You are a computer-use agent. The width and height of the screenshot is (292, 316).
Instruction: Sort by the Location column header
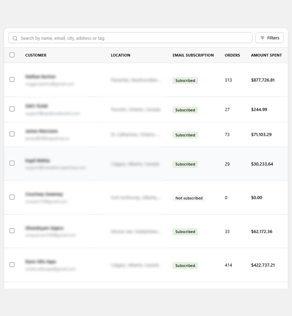click(x=121, y=55)
